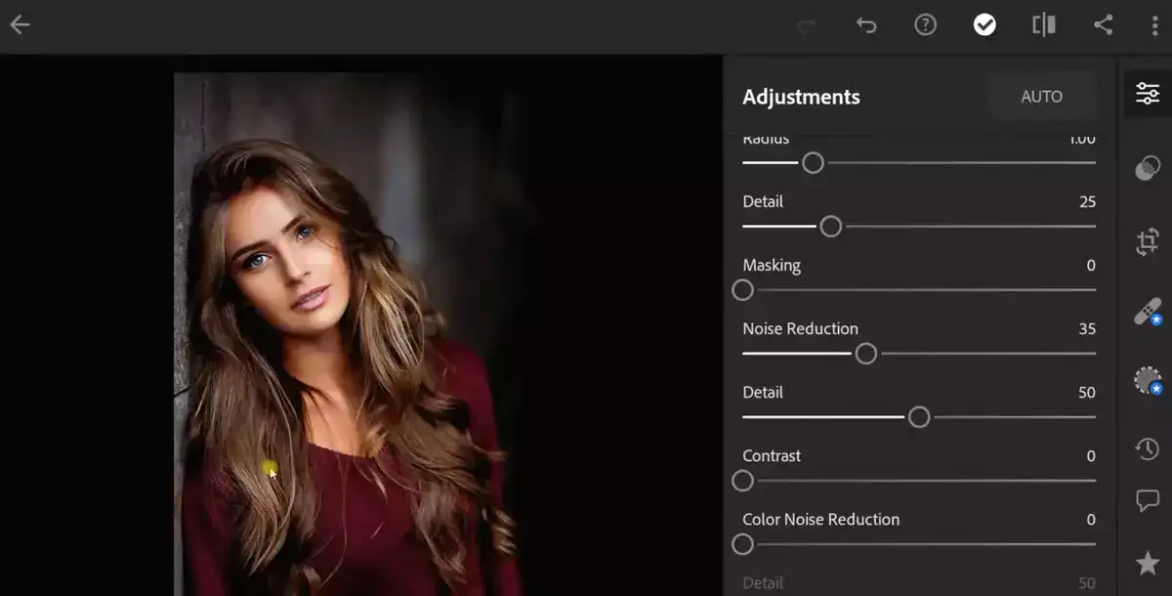
Task: Click the Noise Reduction Detail slider handle at 50
Action: coord(919,417)
